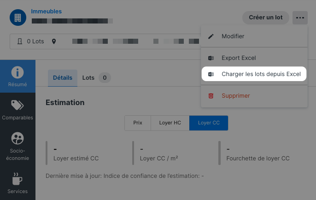Screen dimensions: 316x200
Task: Open Comparables tags icon in sidebar
Action: (18, 105)
